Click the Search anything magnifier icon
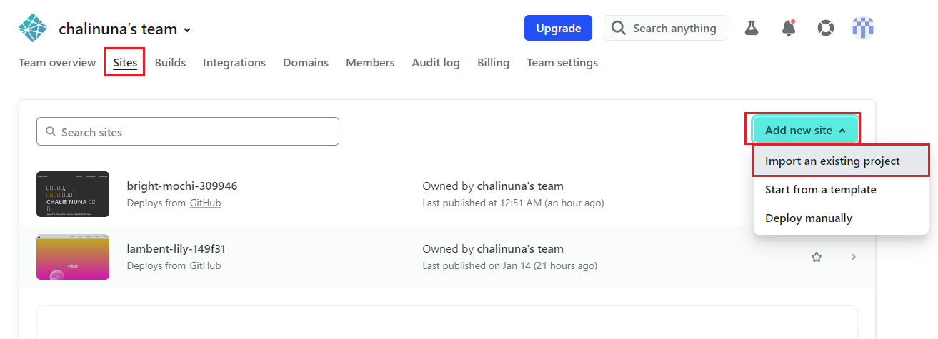The width and height of the screenshot is (938, 339). pos(619,28)
